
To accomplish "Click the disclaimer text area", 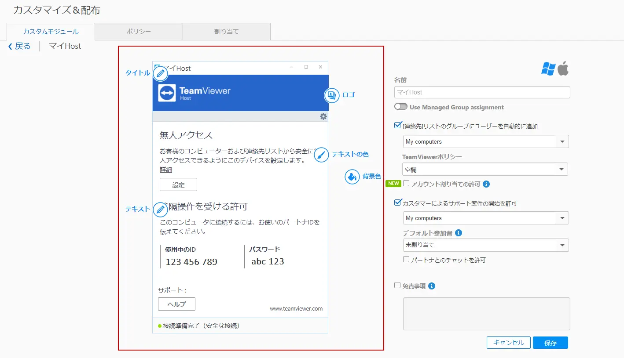I will pyautogui.click(x=487, y=314).
